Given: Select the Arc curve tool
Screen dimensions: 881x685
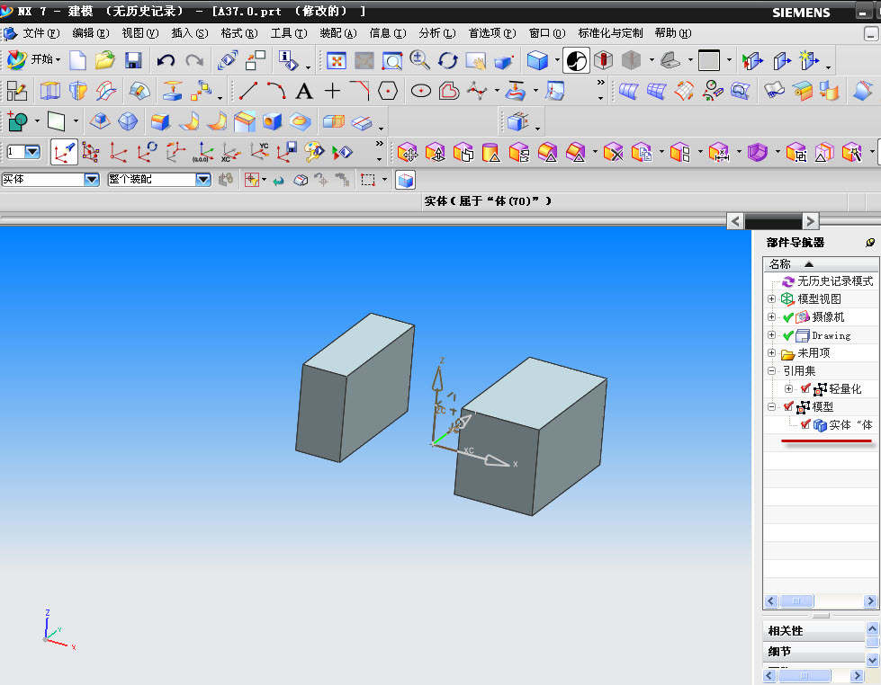Looking at the screenshot, I should click(276, 91).
